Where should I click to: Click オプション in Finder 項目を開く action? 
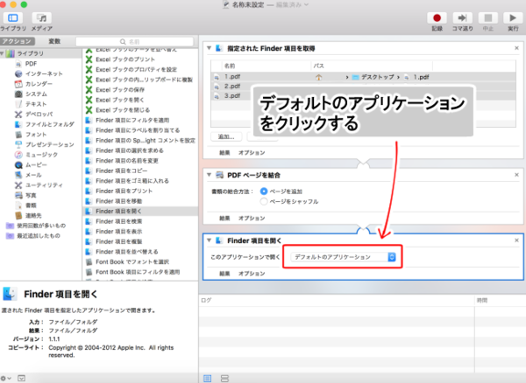click(x=252, y=275)
